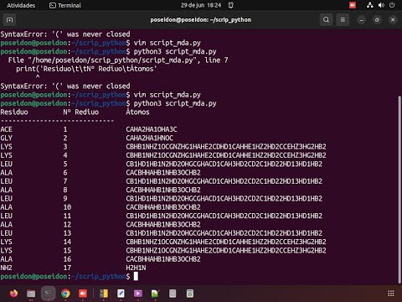Open the network status indicator
This screenshot has height=302, width=402.
pos(370,5)
